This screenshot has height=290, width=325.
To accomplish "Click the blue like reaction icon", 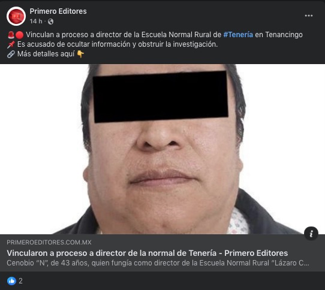I will tap(11, 281).
